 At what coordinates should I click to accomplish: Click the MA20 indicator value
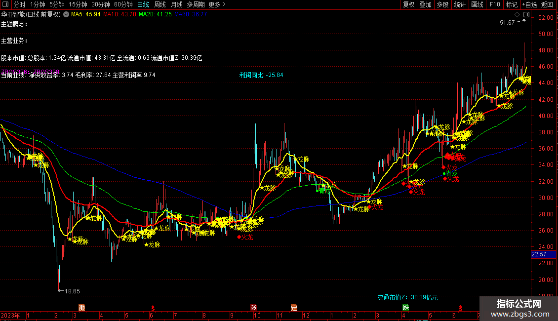155,14
